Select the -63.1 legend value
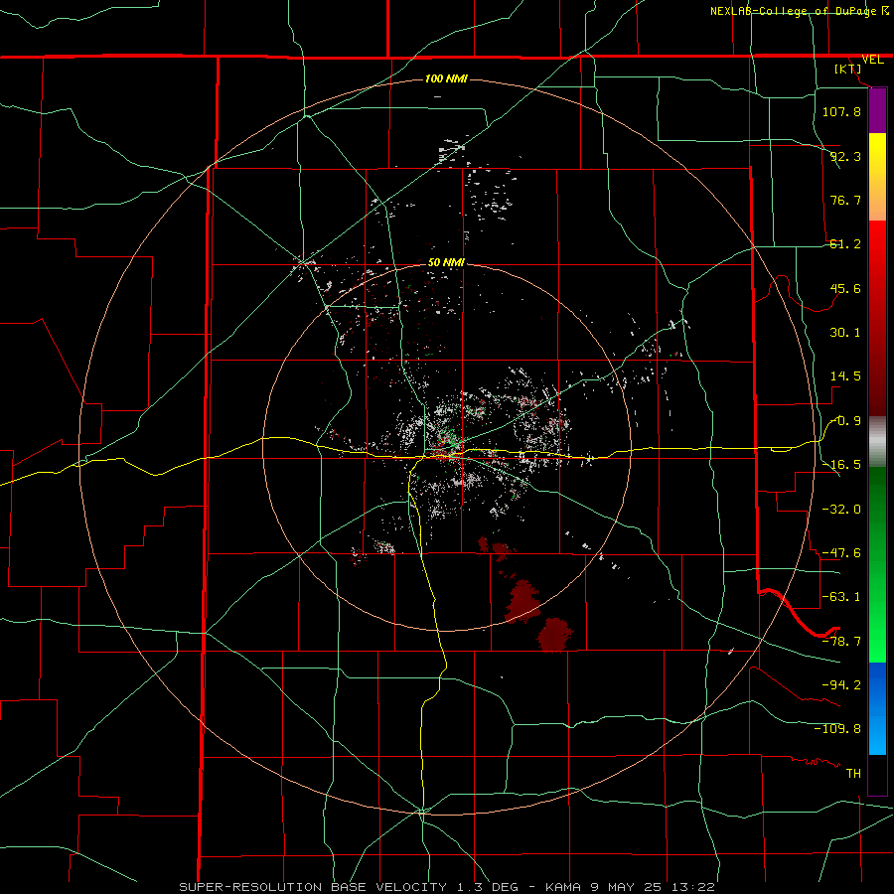 point(841,597)
